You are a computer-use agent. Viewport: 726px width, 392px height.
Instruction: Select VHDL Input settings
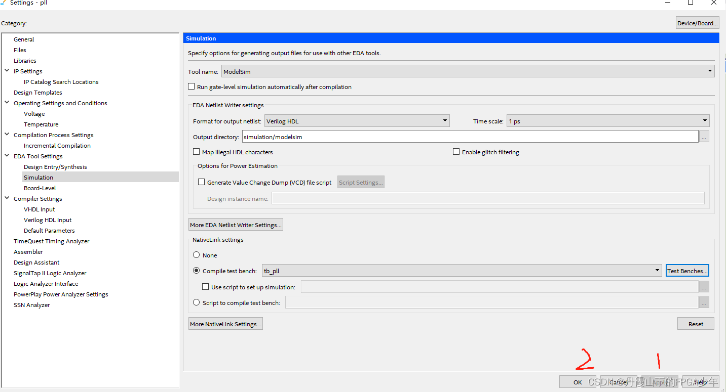39,209
